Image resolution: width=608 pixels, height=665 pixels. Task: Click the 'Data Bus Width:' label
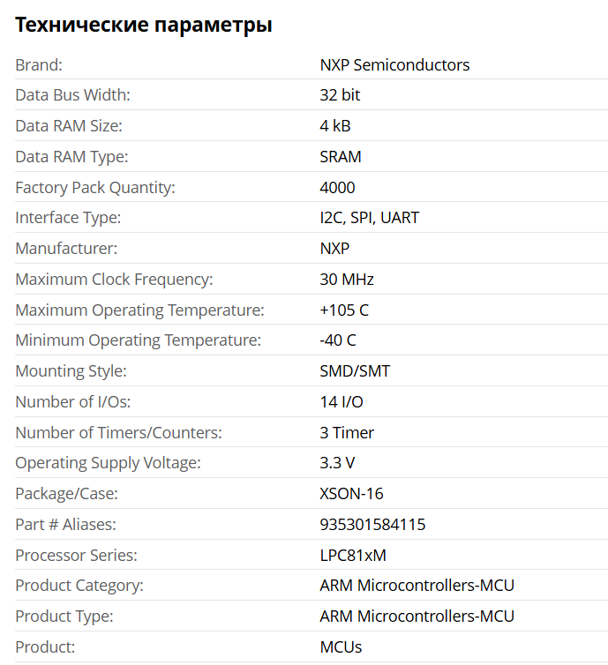[72, 95]
